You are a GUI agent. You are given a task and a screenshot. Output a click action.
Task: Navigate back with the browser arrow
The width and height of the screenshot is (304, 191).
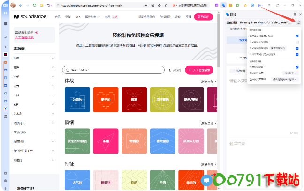[21, 5]
